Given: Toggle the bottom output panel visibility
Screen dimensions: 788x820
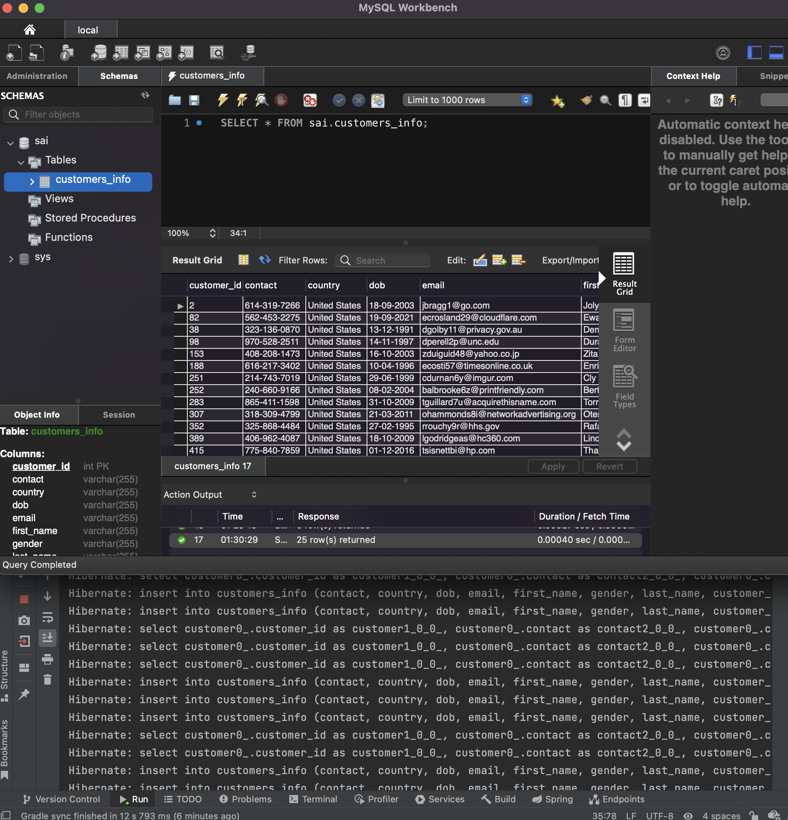Looking at the screenshot, I should [776, 53].
